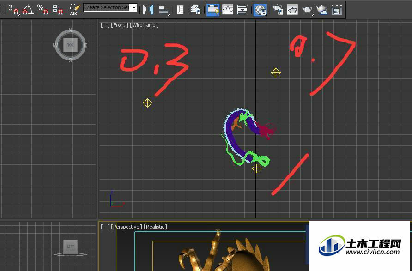412x271 pixels.
Task: Open the Curve Editor
Action: (x=228, y=10)
